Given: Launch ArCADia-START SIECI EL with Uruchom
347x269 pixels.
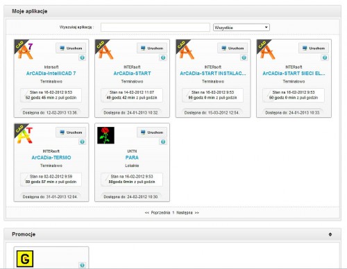Looking at the screenshot, I should (314, 48).
